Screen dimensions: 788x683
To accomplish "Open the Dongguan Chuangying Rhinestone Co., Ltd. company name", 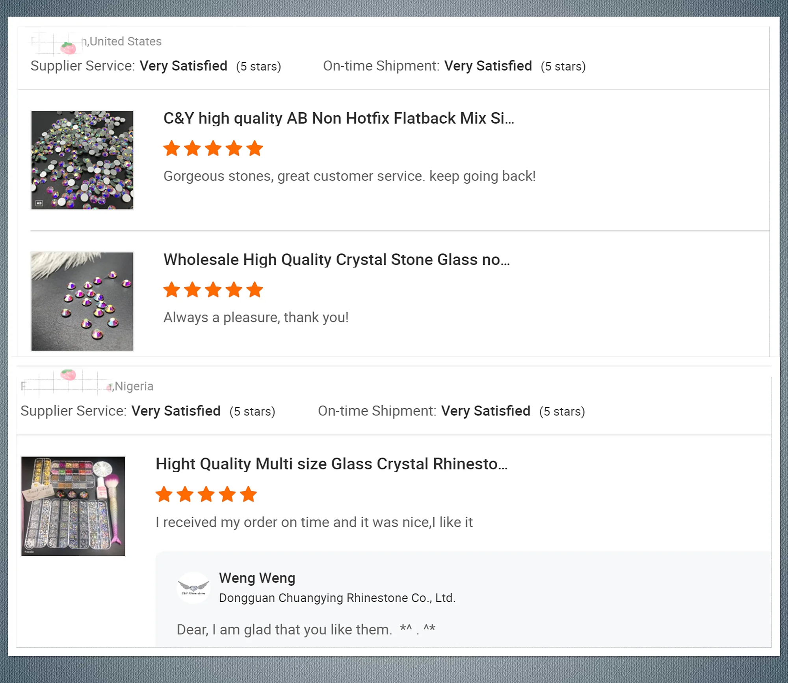I will (337, 598).
